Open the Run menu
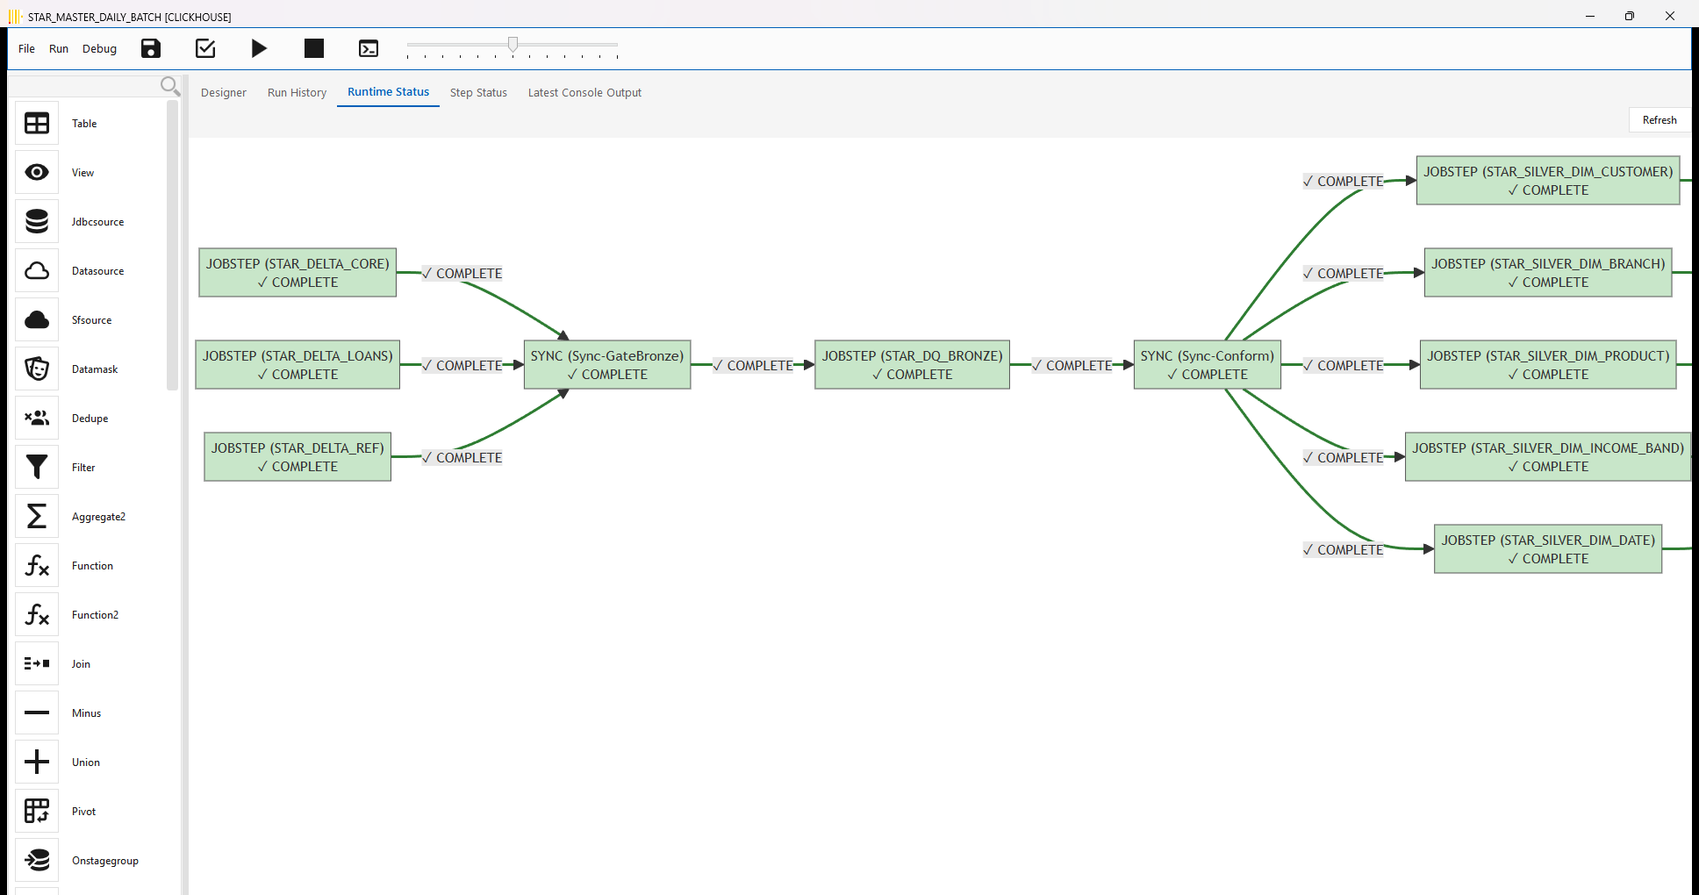1699x895 pixels. point(59,49)
